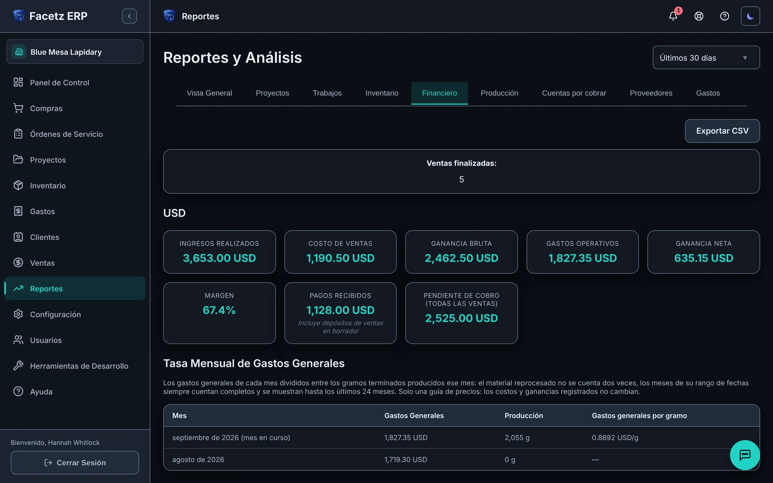Image resolution: width=773 pixels, height=483 pixels.
Task: Click the Facetz ERP logo in sidebar
Action: (x=19, y=16)
